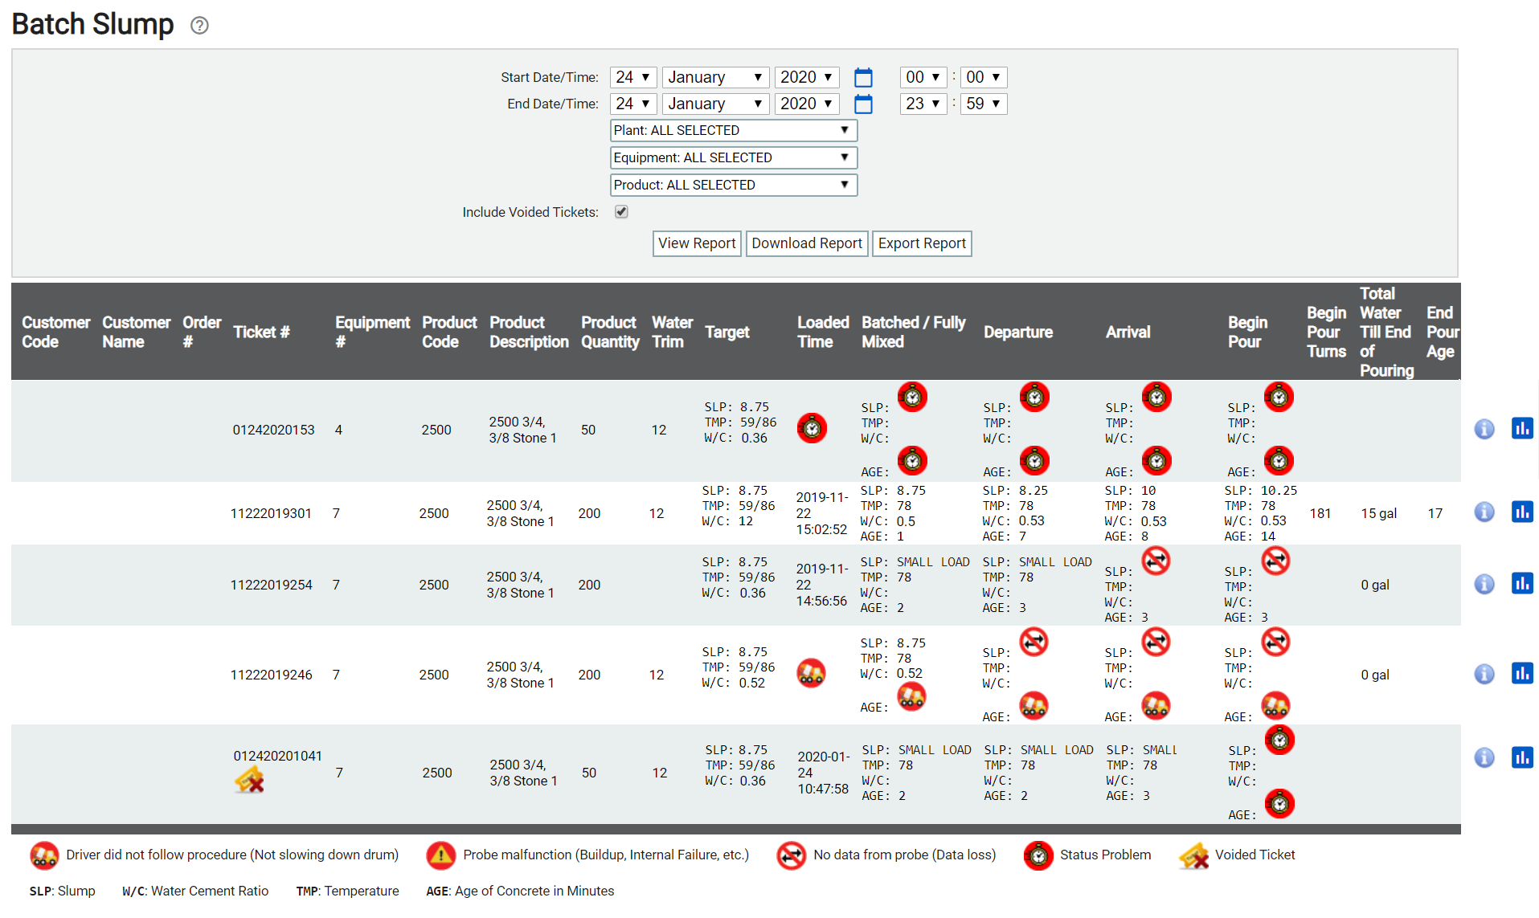
Task: Select ticket number 11222019246
Action: 271,675
